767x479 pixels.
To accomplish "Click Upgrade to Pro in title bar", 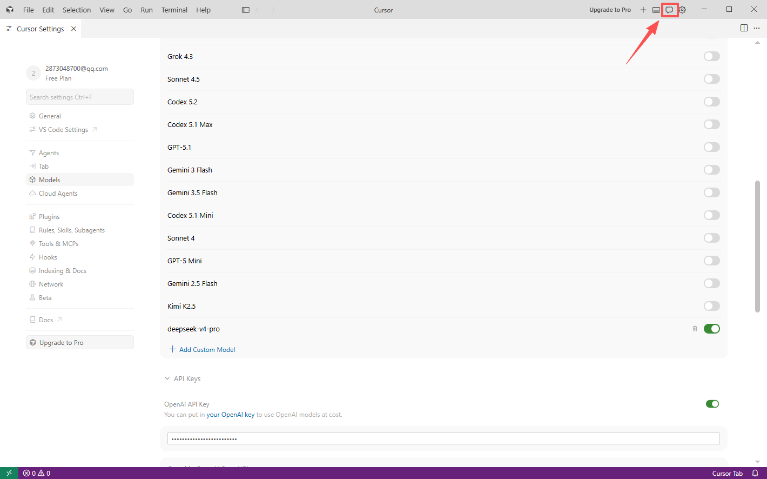I will coord(610,10).
